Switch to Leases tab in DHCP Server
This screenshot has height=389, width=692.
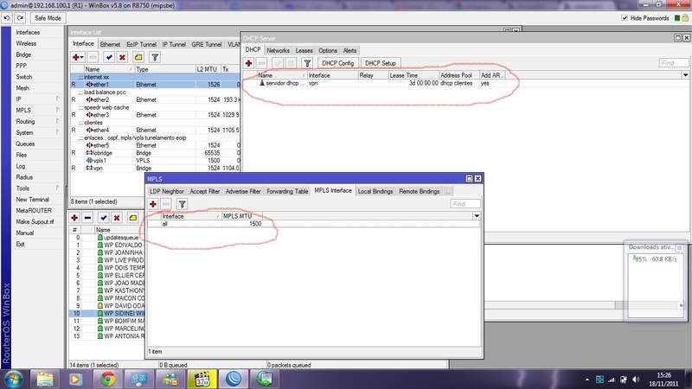pos(304,51)
